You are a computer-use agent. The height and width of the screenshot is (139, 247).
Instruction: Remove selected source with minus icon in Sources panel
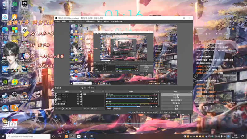click(59, 109)
